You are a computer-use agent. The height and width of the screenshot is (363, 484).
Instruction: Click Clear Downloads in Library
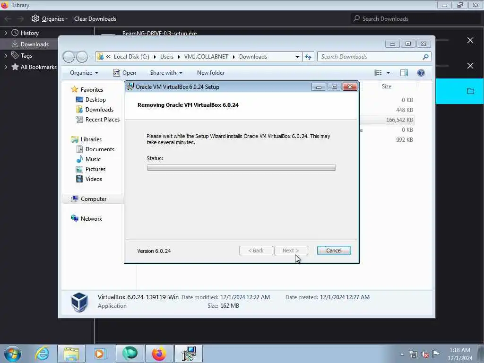pos(95,19)
